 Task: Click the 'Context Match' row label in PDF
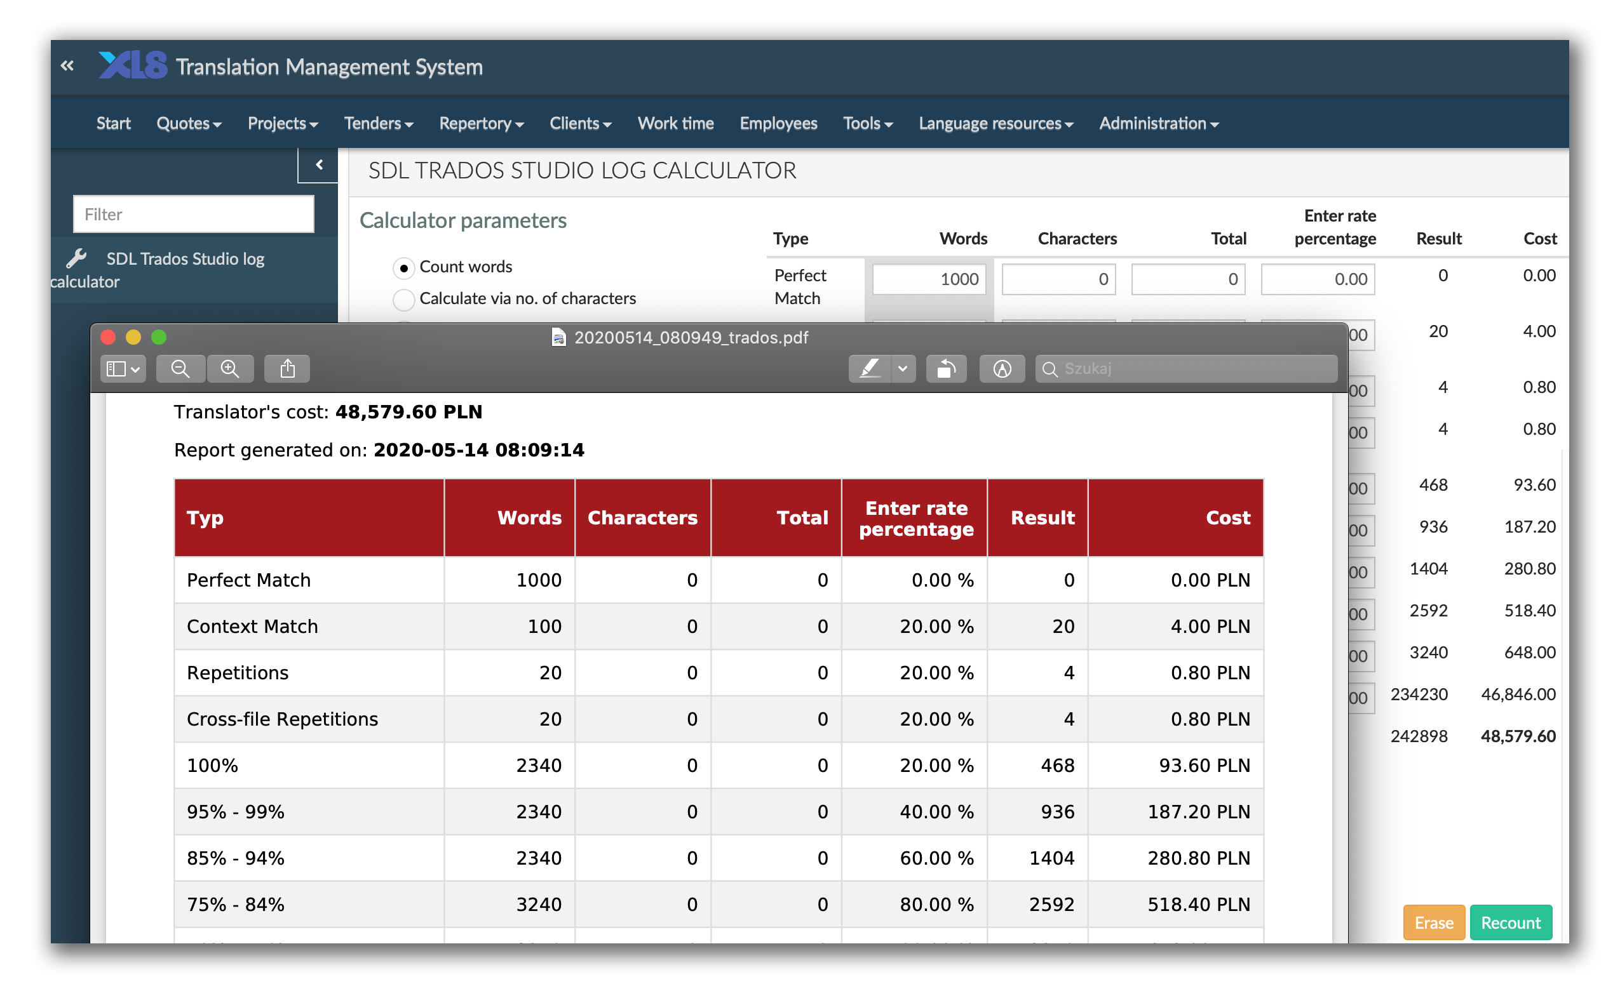pos(252,627)
